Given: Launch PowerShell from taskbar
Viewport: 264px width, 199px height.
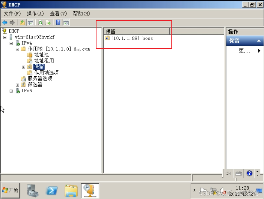Looking at the screenshot, I should (52, 191).
